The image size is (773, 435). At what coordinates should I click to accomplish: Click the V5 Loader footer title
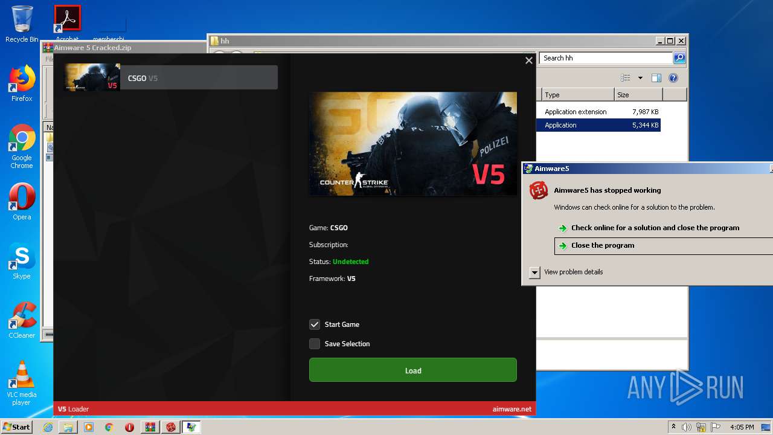click(x=73, y=409)
